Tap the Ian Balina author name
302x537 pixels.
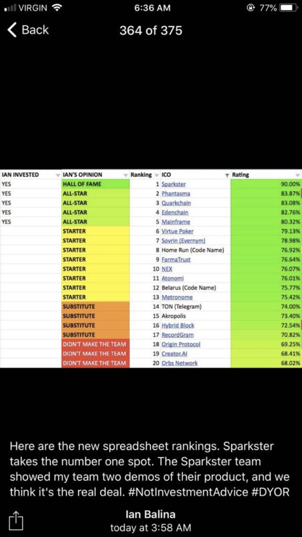click(x=150, y=514)
